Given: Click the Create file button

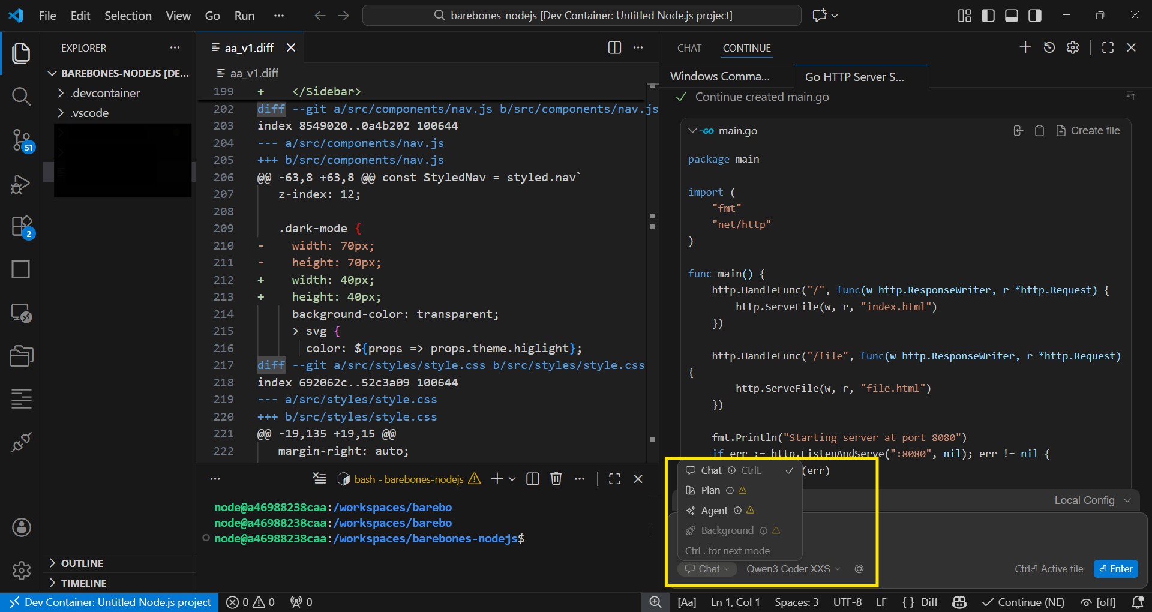Looking at the screenshot, I should (1088, 131).
